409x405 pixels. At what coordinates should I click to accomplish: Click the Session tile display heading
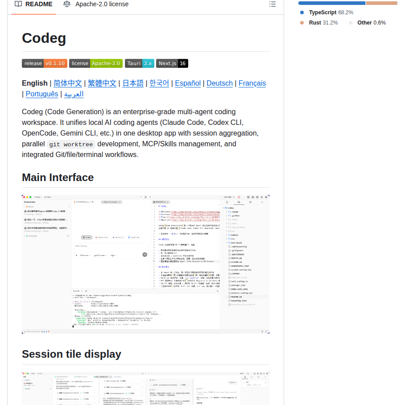(71, 354)
